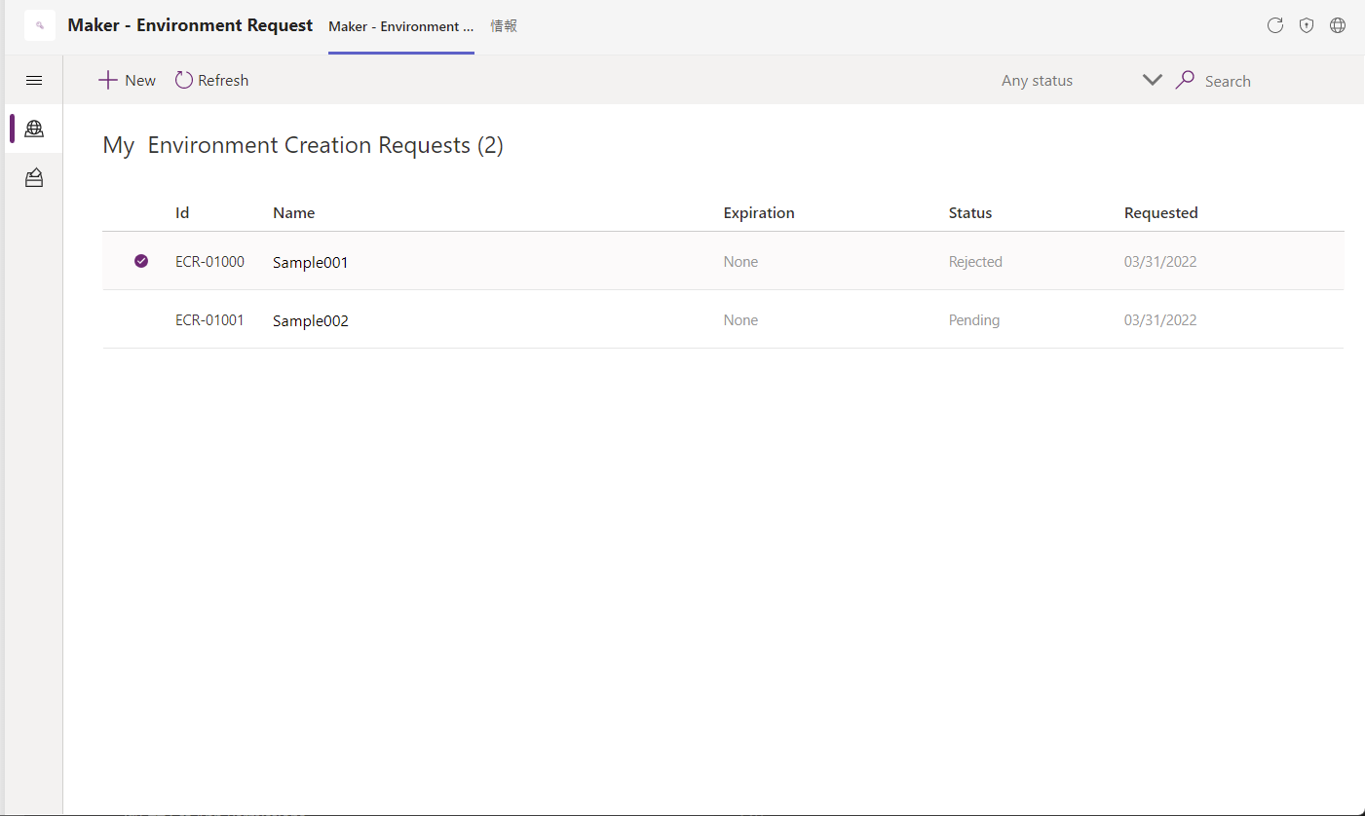Create a New environment request
The image size is (1365, 816).
click(127, 80)
